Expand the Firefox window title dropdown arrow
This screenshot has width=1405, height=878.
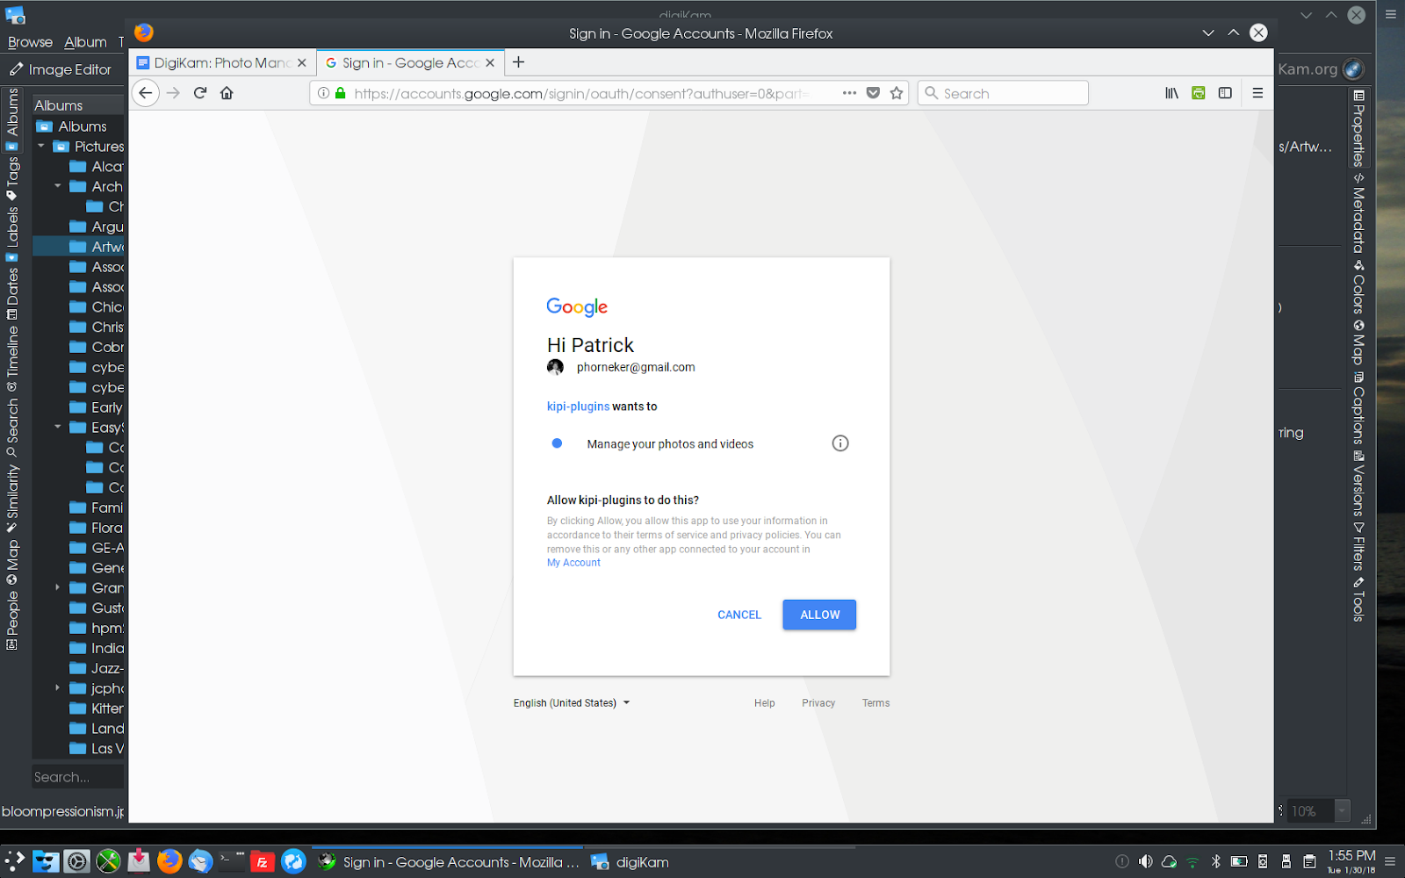coord(1208,33)
